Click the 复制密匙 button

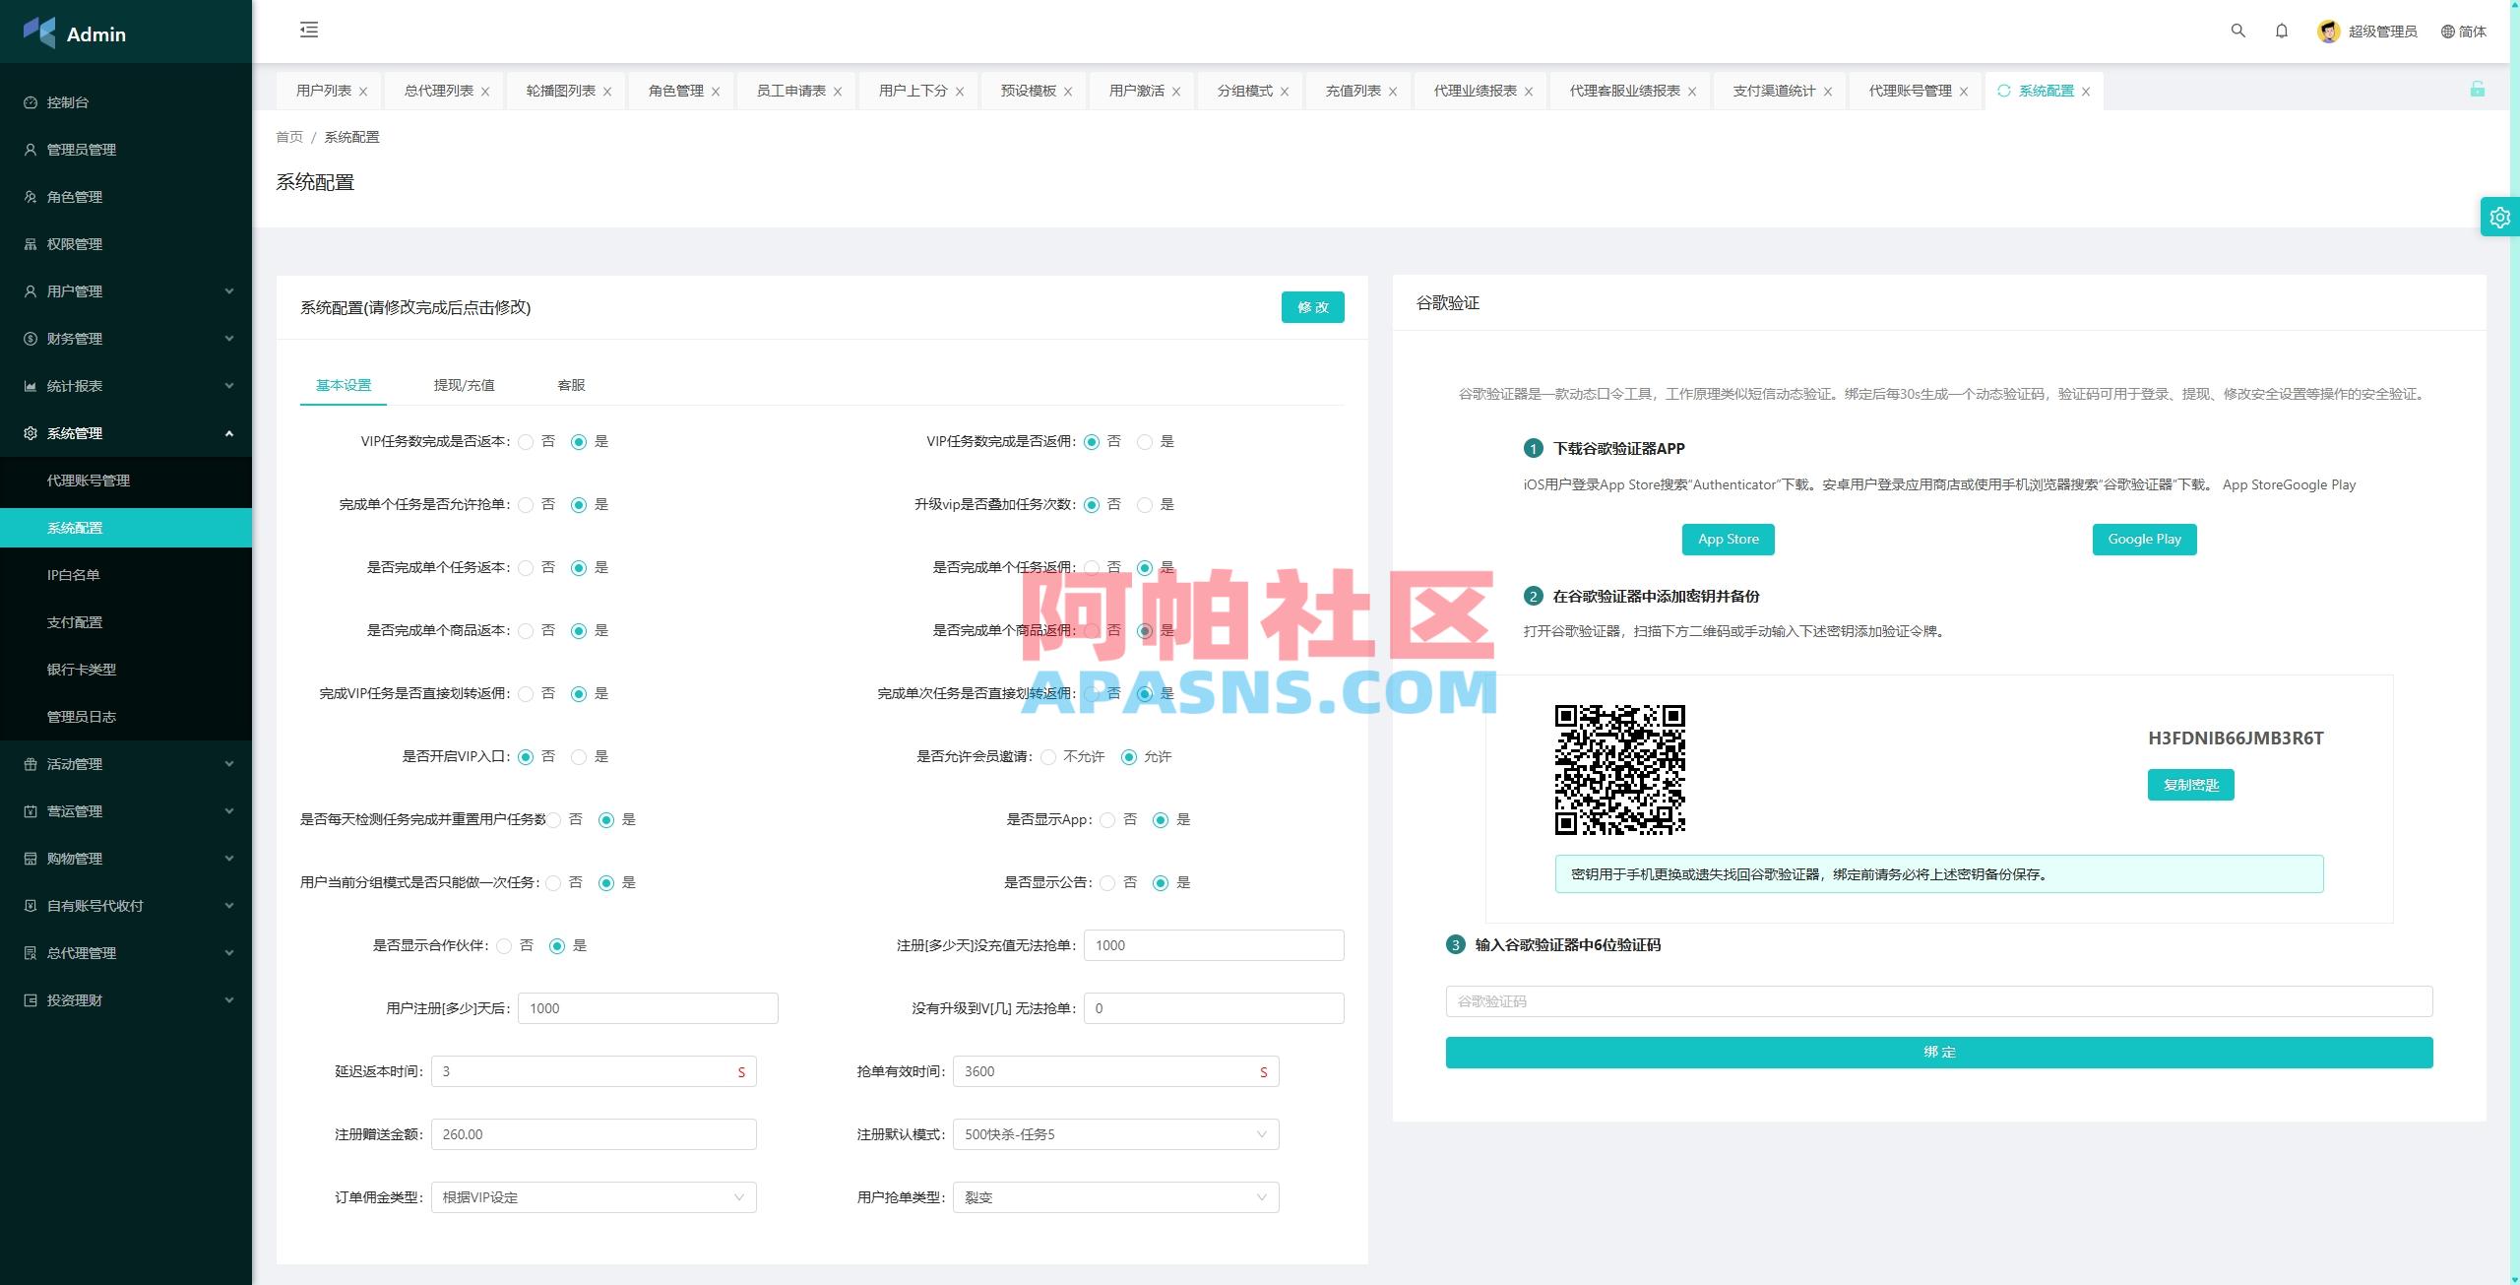click(2190, 785)
